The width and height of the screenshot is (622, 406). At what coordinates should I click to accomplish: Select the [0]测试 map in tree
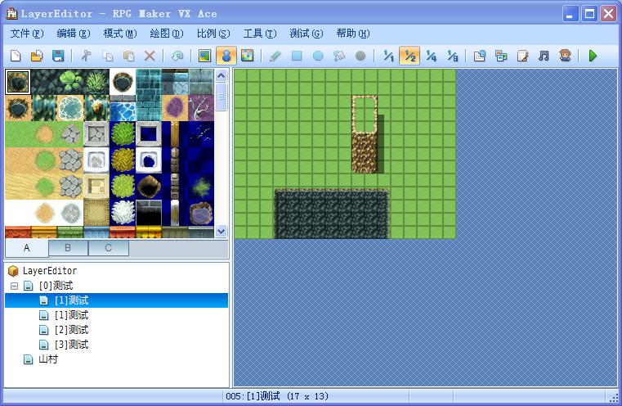click(x=56, y=286)
